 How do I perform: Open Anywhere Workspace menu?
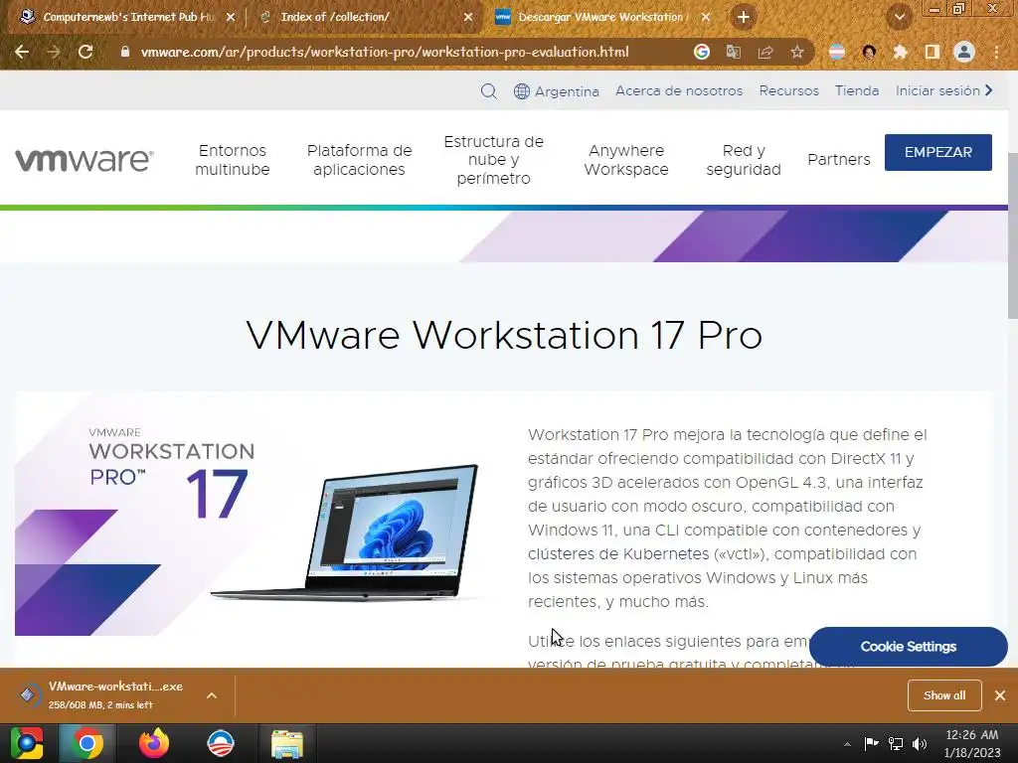[x=626, y=160]
